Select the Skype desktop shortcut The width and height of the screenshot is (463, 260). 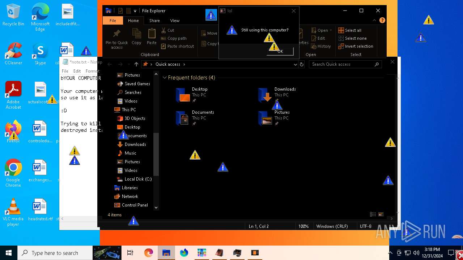(40, 54)
